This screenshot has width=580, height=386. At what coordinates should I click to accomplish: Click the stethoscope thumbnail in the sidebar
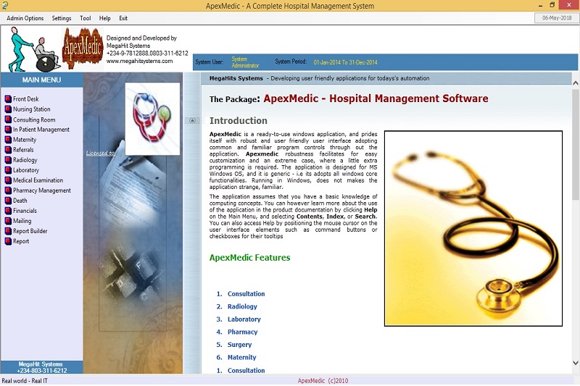point(152,119)
